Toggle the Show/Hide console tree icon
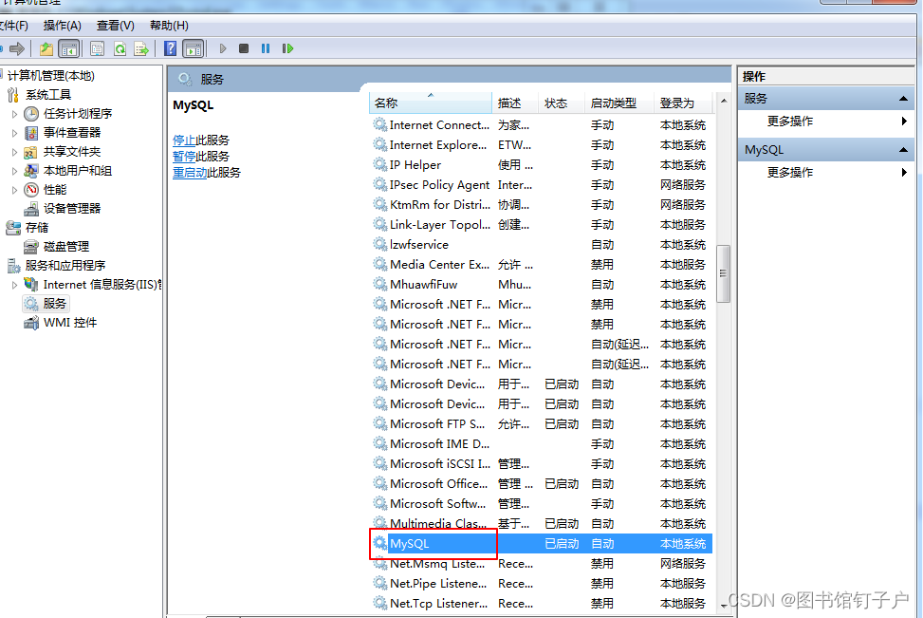This screenshot has width=923, height=618. [69, 48]
